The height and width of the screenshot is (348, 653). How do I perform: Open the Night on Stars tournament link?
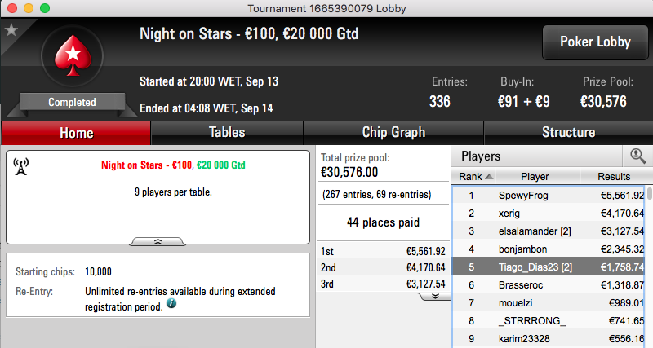click(x=173, y=165)
